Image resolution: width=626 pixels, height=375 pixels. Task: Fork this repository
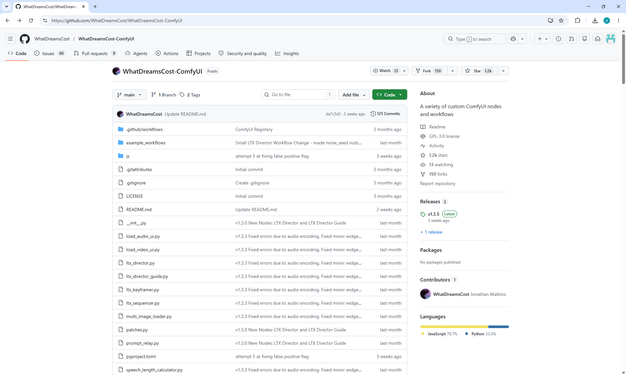click(x=429, y=71)
